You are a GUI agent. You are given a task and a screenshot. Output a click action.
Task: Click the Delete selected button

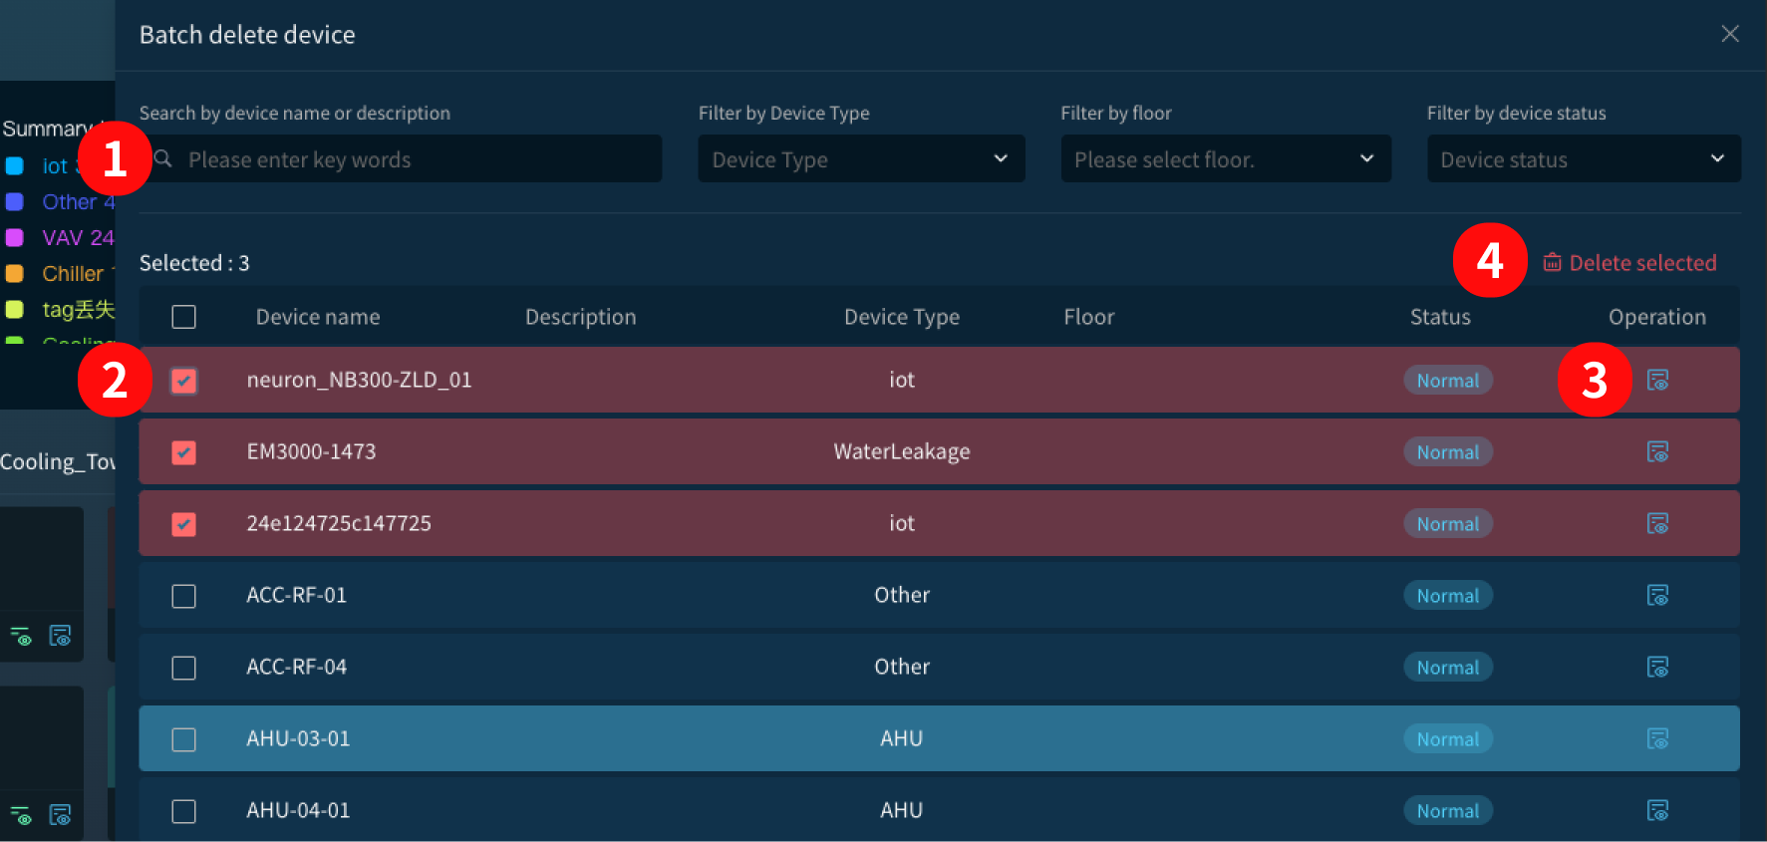tap(1629, 262)
